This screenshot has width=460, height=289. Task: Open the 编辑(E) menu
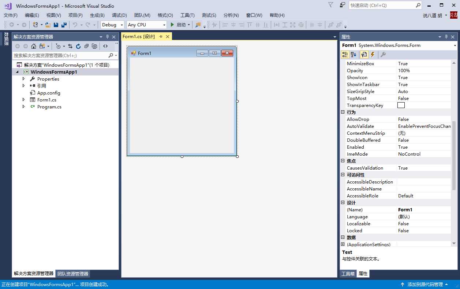[x=32, y=15]
